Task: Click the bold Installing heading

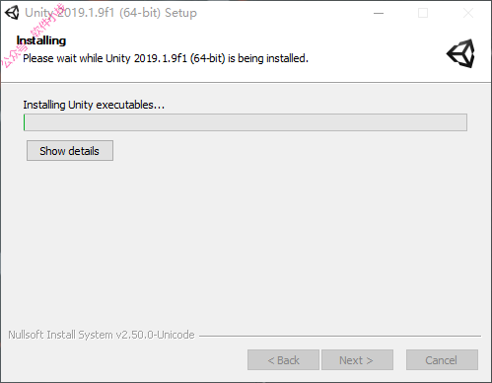Action: (41, 40)
